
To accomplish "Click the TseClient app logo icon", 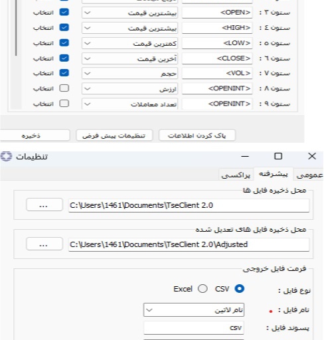I will point(6,157).
